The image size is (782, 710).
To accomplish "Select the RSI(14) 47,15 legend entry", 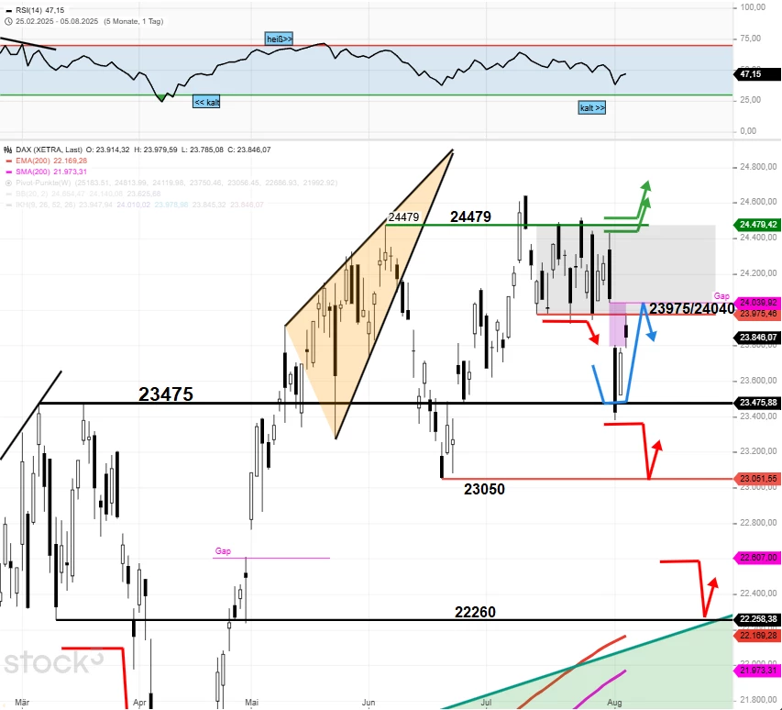I will coord(40,10).
